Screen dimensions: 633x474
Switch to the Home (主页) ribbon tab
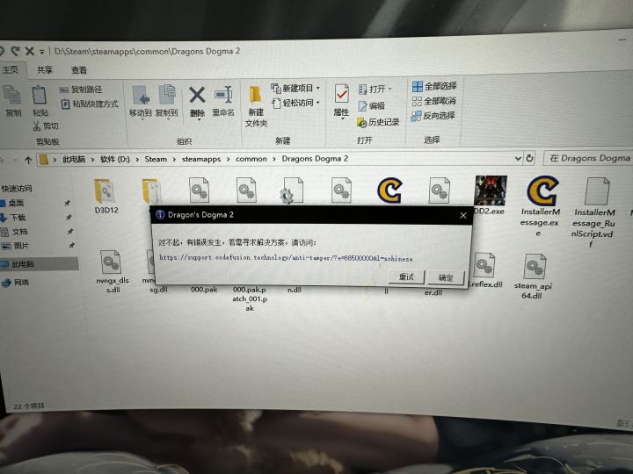pyautogui.click(x=11, y=69)
